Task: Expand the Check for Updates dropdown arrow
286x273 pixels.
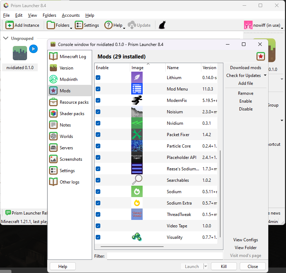Action: (x=265, y=76)
